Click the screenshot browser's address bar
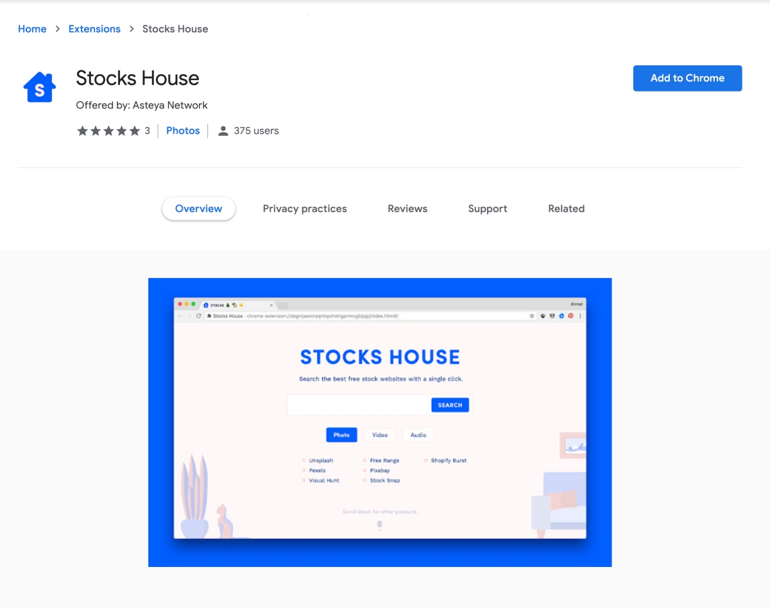 pyautogui.click(x=371, y=316)
